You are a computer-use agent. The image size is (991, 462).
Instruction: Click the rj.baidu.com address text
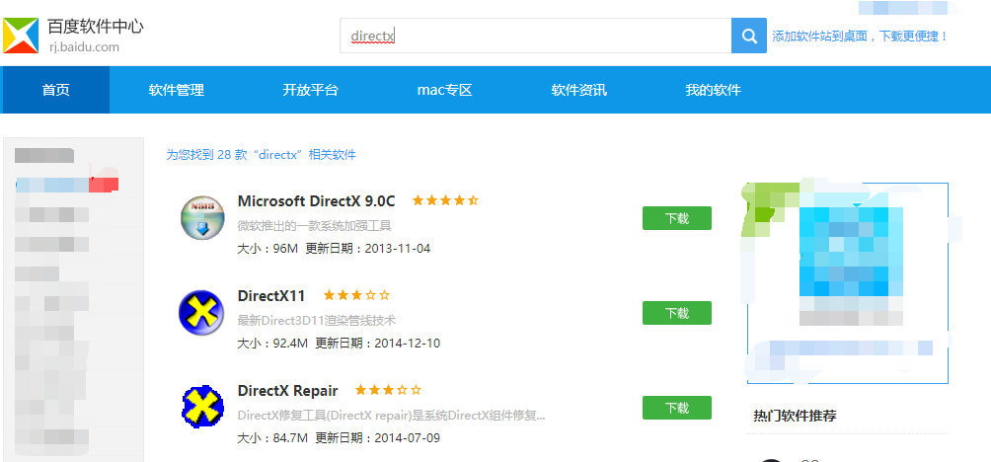[x=84, y=46]
